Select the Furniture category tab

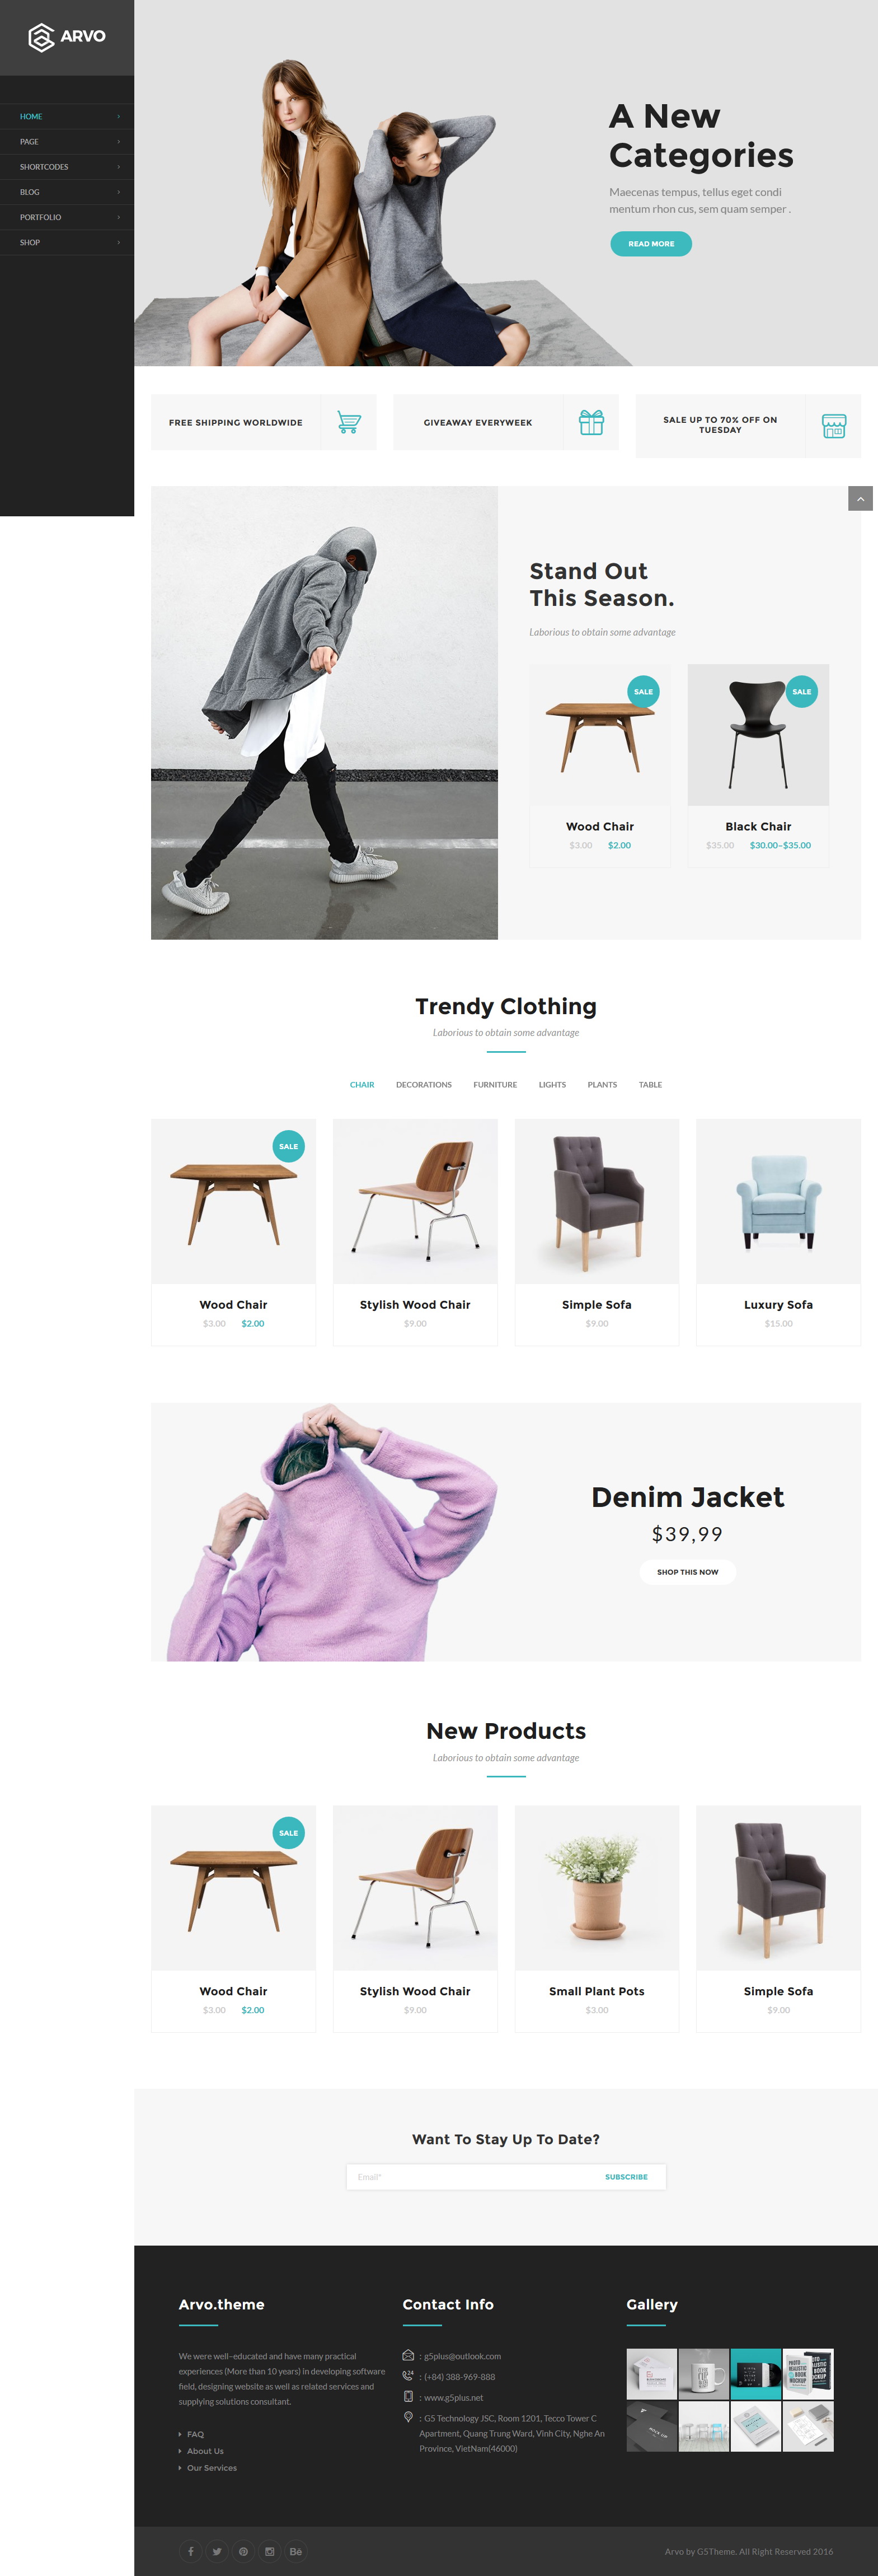(x=495, y=1085)
